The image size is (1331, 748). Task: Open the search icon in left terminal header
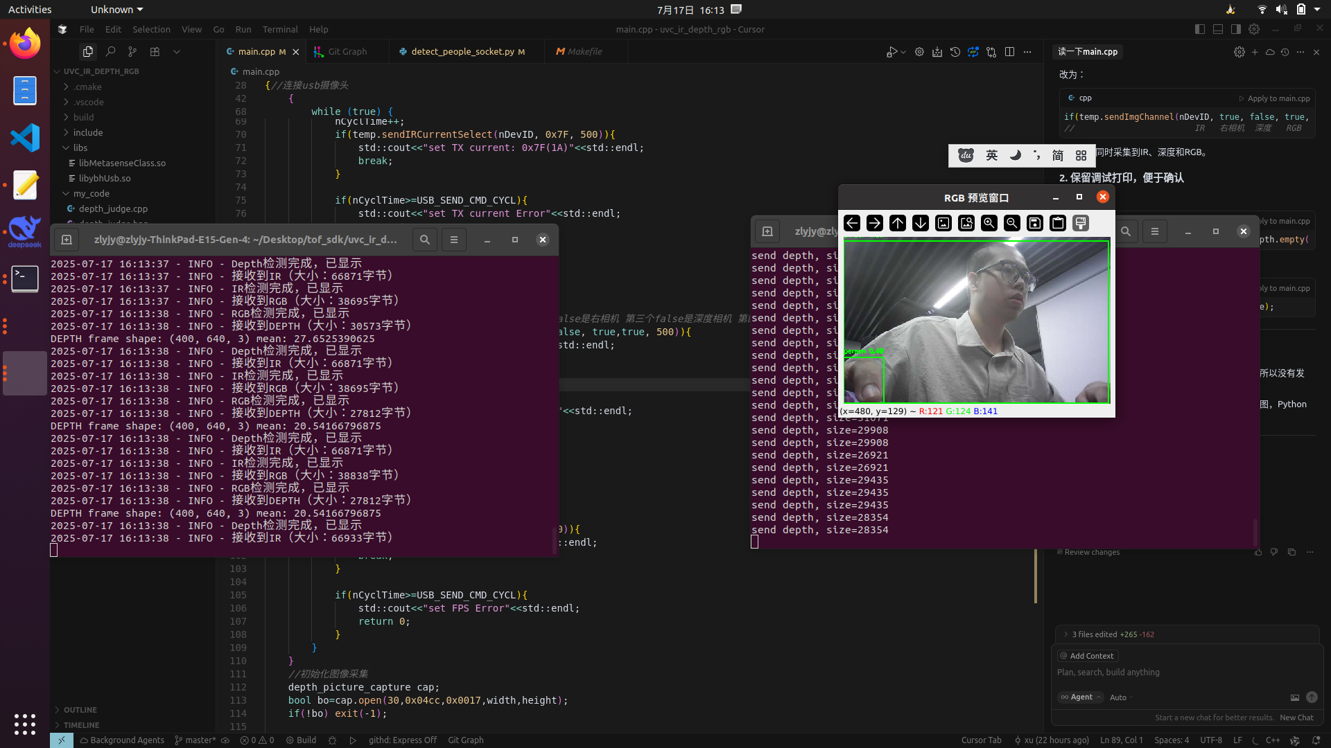425,240
